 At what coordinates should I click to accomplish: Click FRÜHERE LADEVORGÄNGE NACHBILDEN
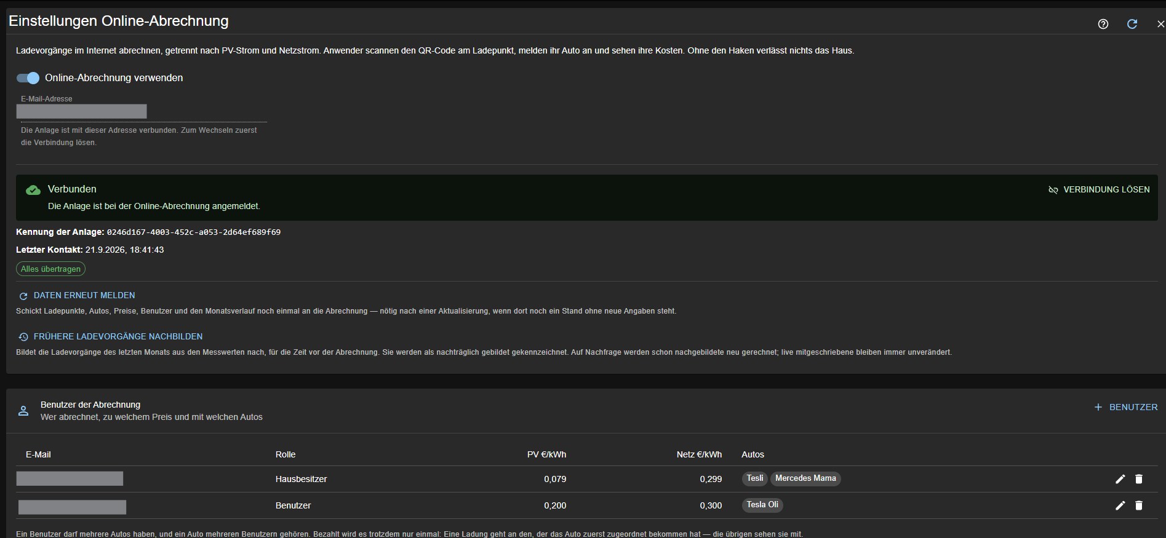pos(111,337)
